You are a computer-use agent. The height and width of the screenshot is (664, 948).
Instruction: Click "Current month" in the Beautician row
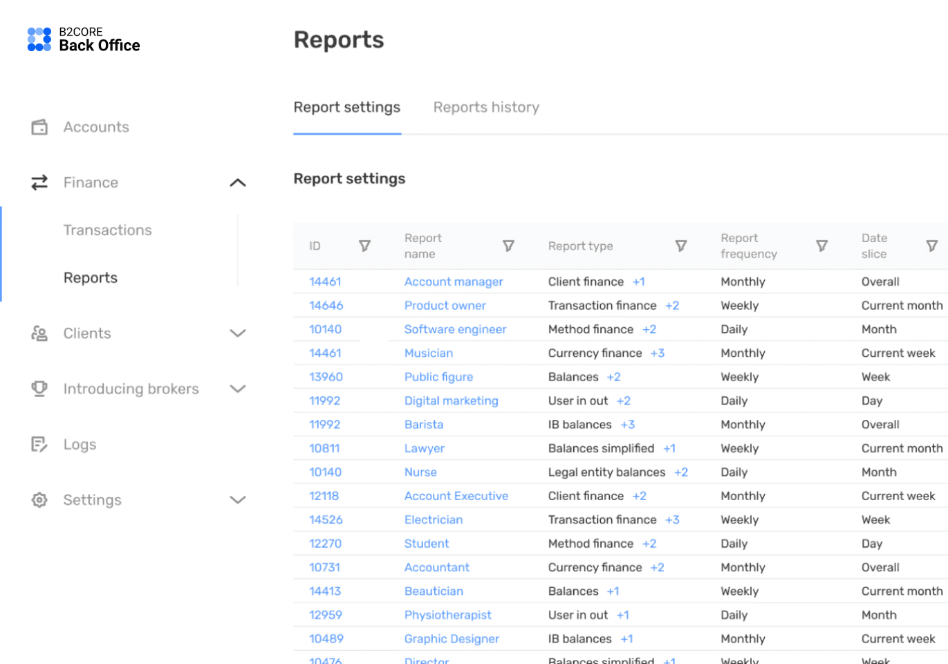(x=902, y=591)
